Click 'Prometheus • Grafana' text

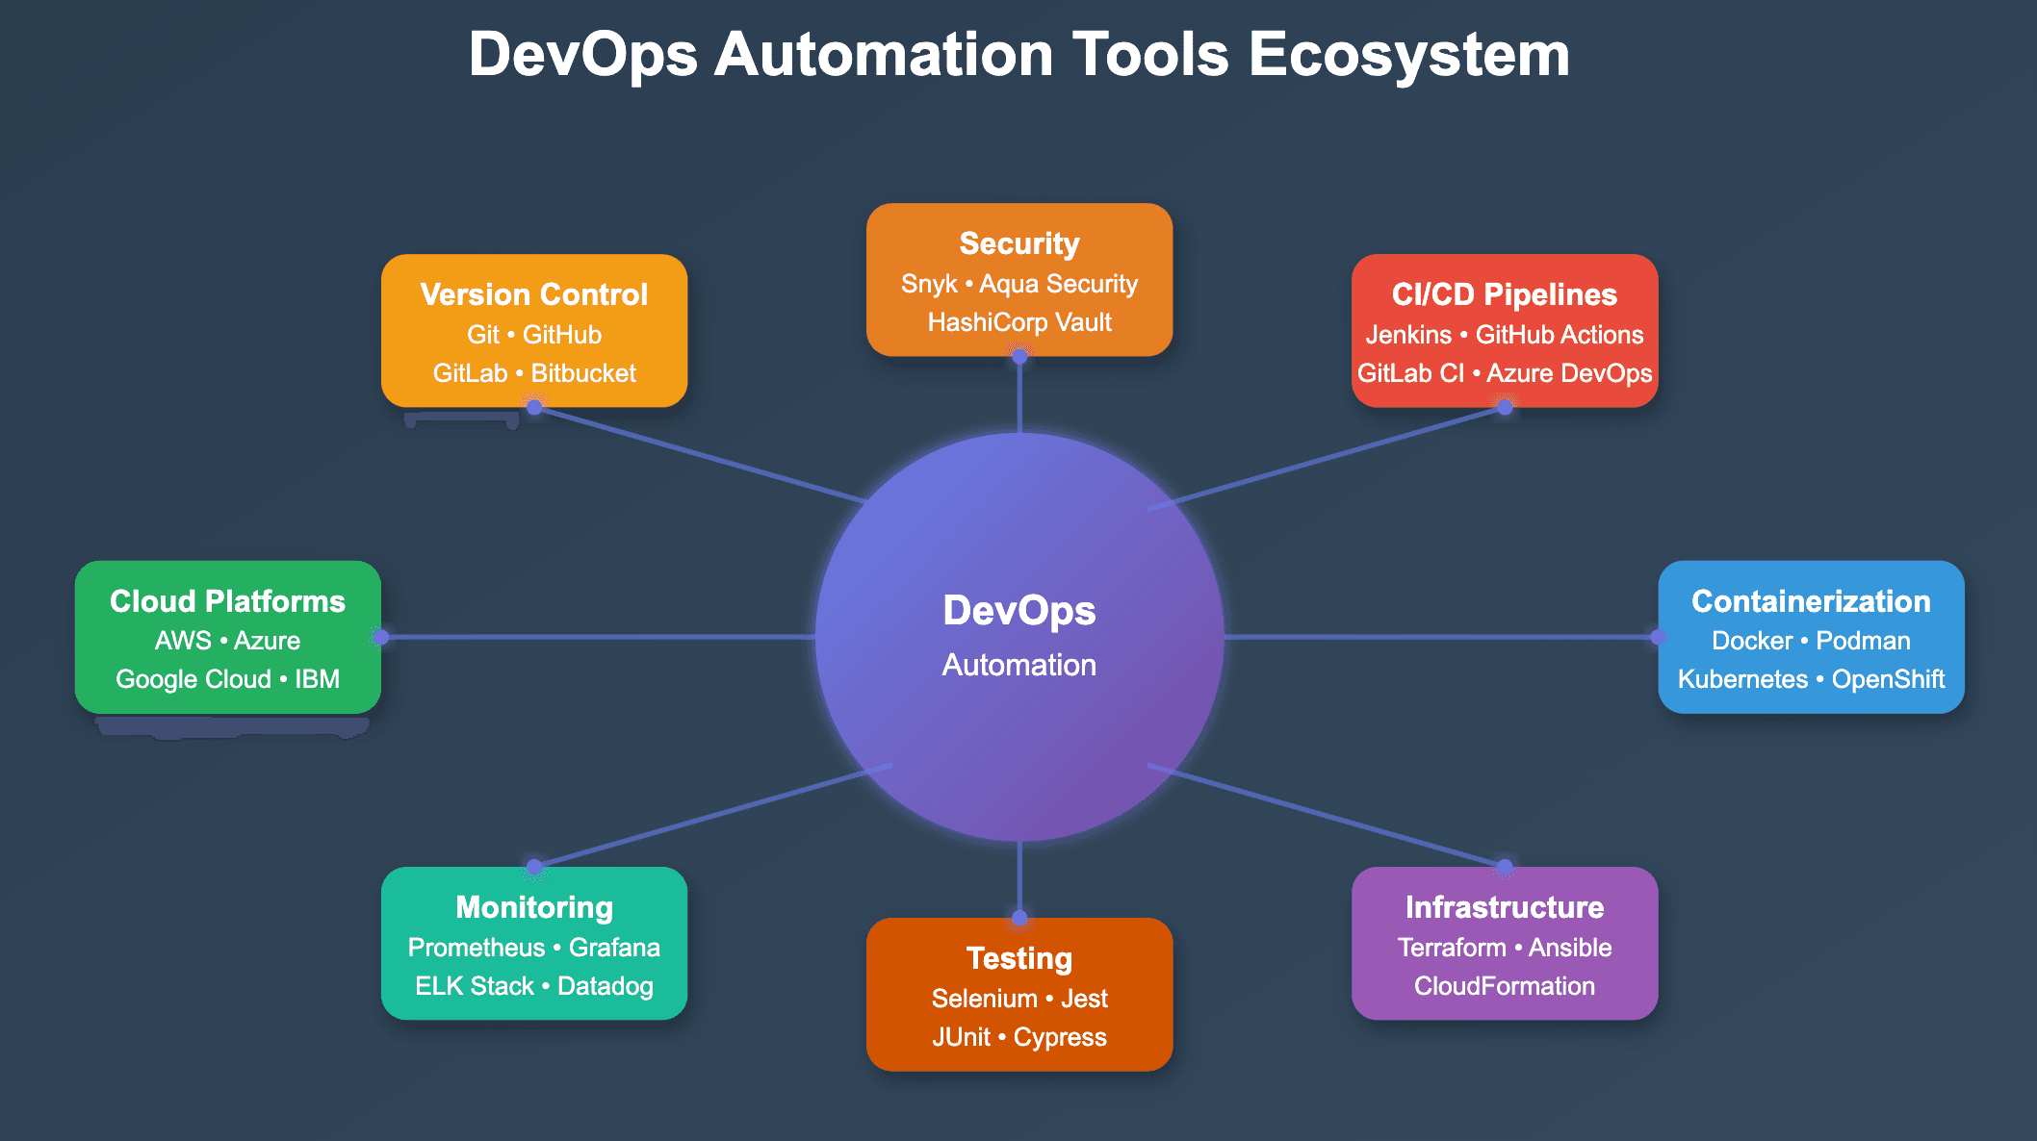(534, 948)
